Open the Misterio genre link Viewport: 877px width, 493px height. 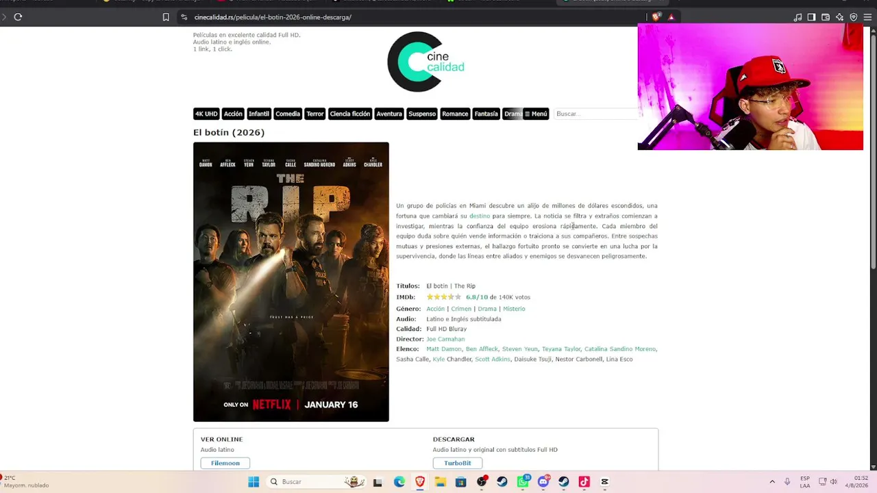tap(514, 309)
